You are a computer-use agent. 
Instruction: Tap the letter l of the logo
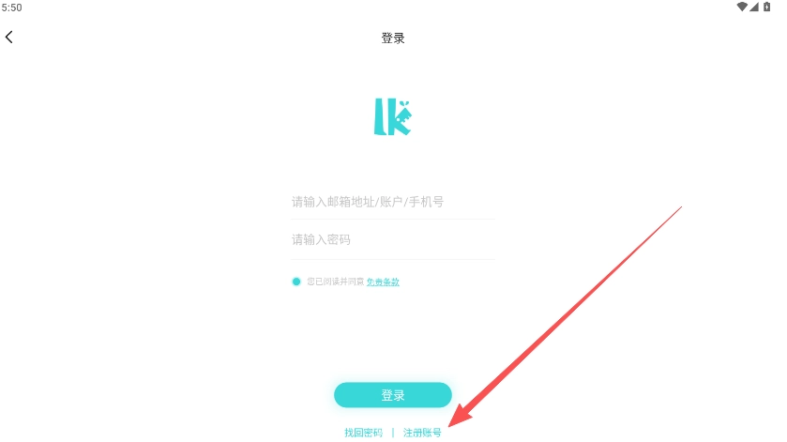(x=381, y=116)
